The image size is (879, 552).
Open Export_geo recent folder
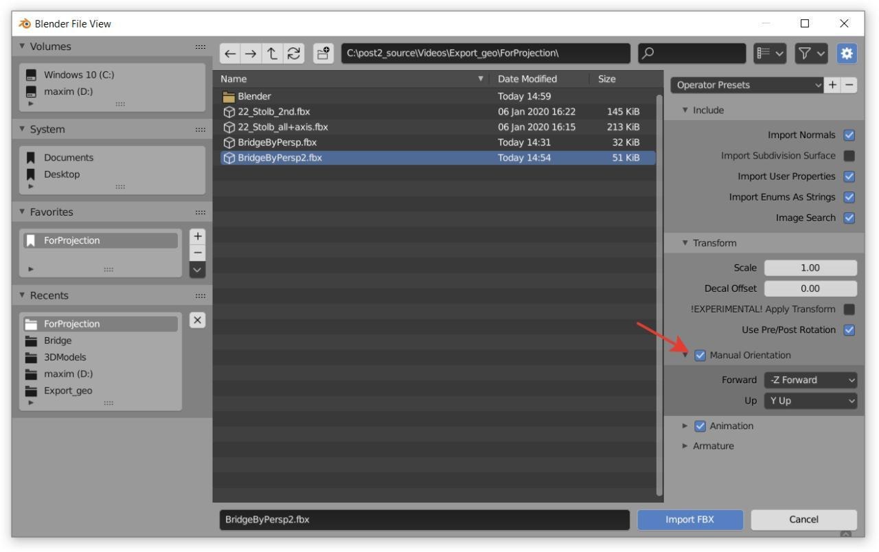pyautogui.click(x=100, y=391)
